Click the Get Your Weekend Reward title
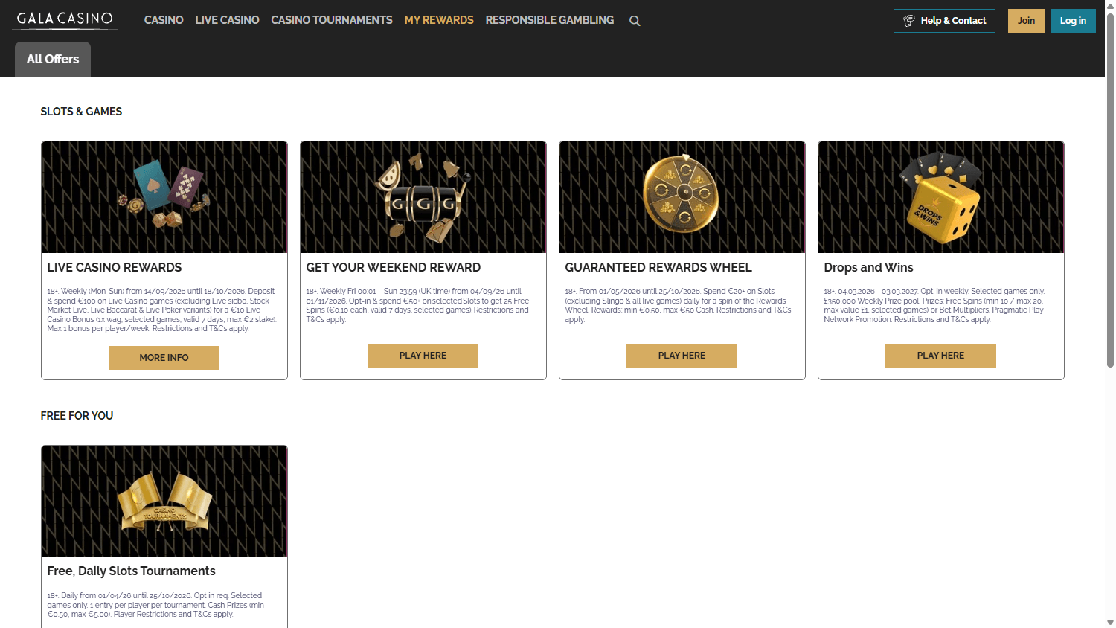Image resolution: width=1116 pixels, height=628 pixels. 394,268
